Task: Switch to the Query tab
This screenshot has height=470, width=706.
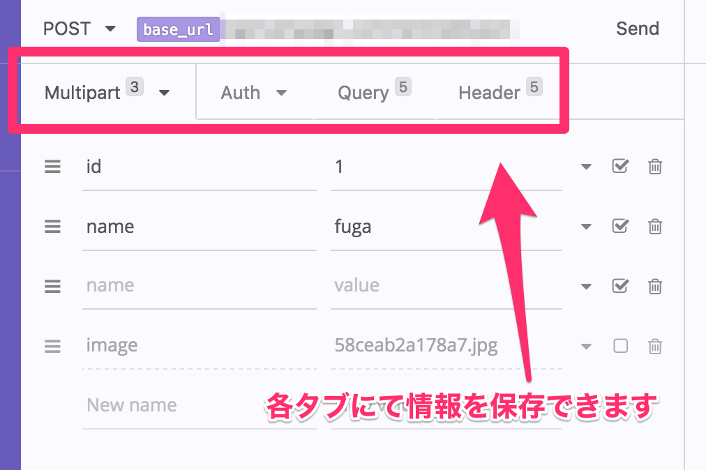Action: point(374,92)
